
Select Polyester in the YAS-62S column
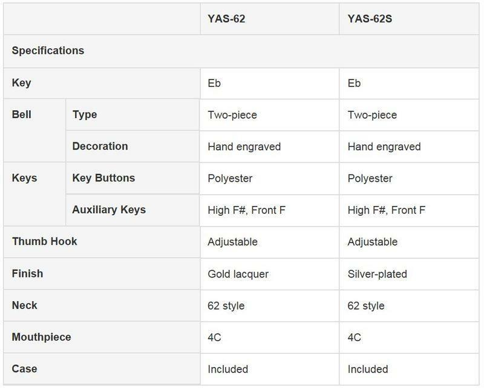coord(370,178)
